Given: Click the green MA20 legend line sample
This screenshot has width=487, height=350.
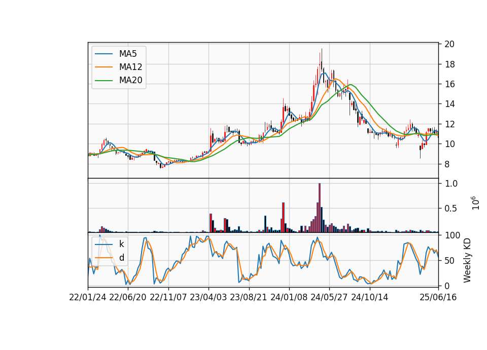Looking at the screenshot, I should (103, 80).
